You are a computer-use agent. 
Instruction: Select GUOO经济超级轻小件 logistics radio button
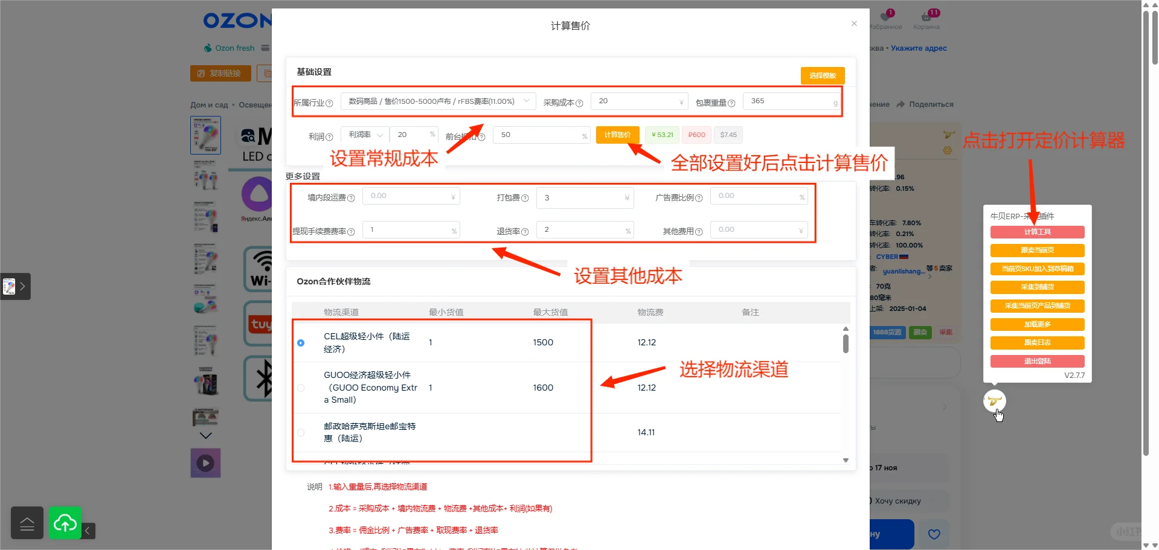click(301, 388)
